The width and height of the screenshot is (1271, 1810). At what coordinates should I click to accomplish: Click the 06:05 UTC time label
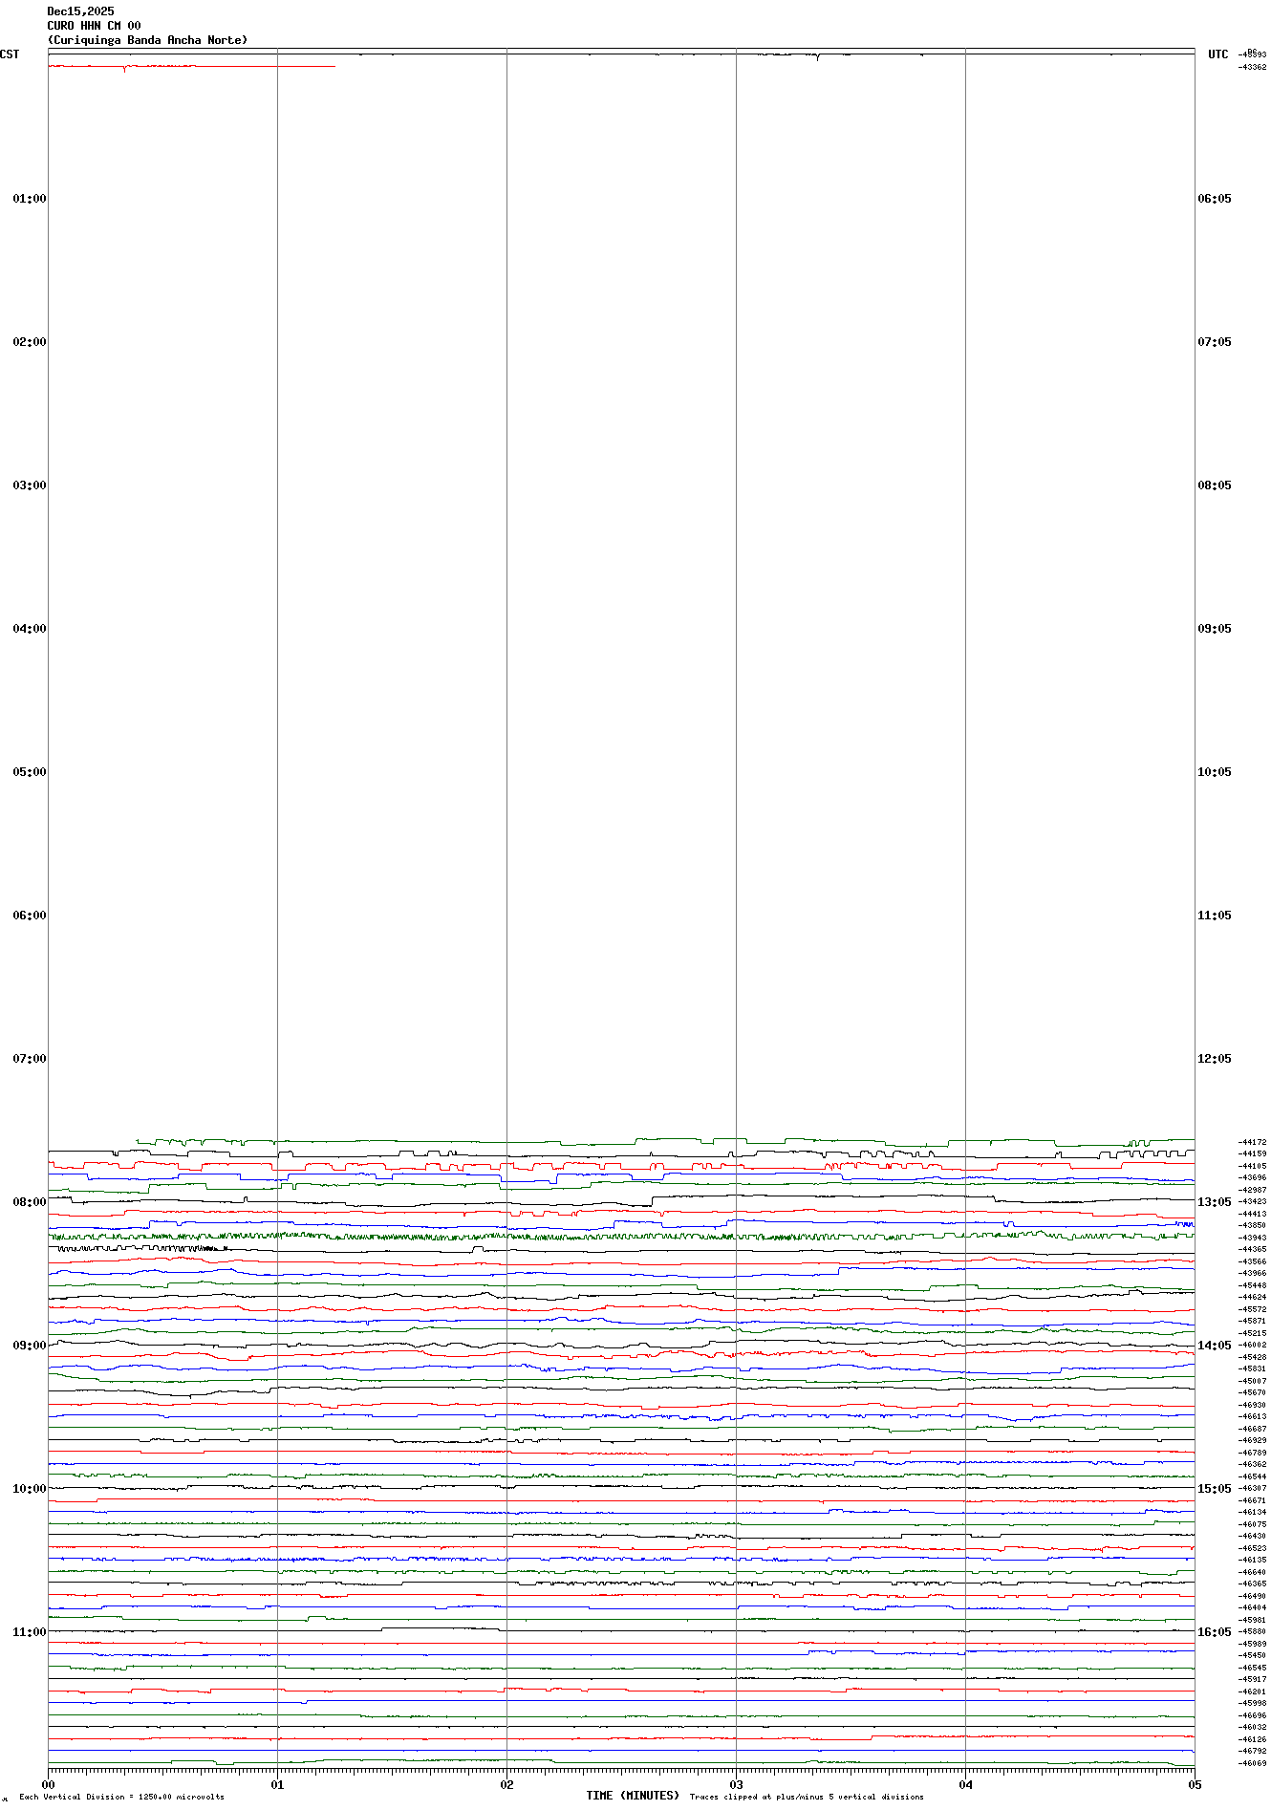[1214, 199]
